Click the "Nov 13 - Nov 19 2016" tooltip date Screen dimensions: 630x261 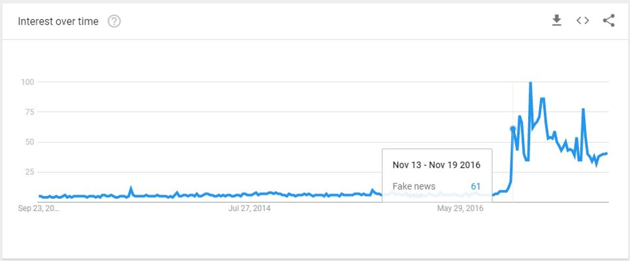436,165
